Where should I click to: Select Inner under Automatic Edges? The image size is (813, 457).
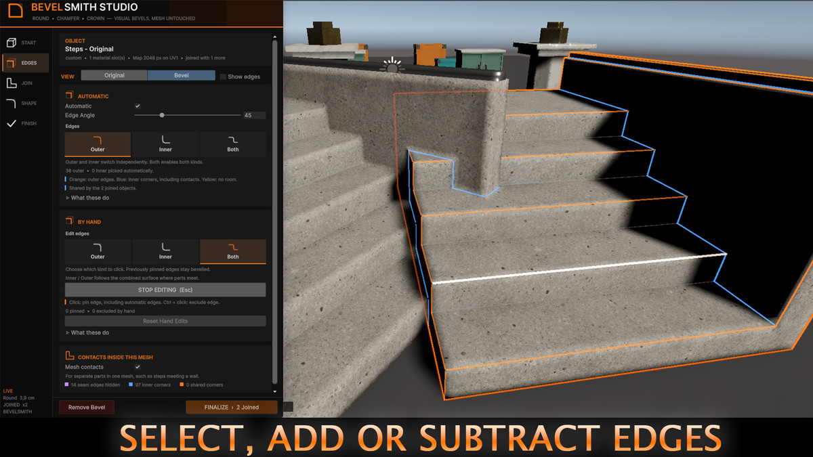165,144
